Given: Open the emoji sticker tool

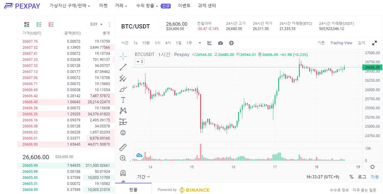Looking at the screenshot, I should 123,132.
